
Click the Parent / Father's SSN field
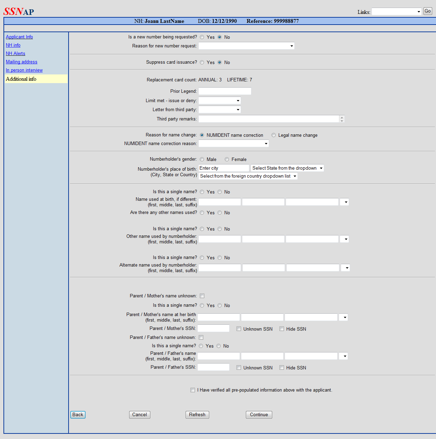tap(213, 367)
